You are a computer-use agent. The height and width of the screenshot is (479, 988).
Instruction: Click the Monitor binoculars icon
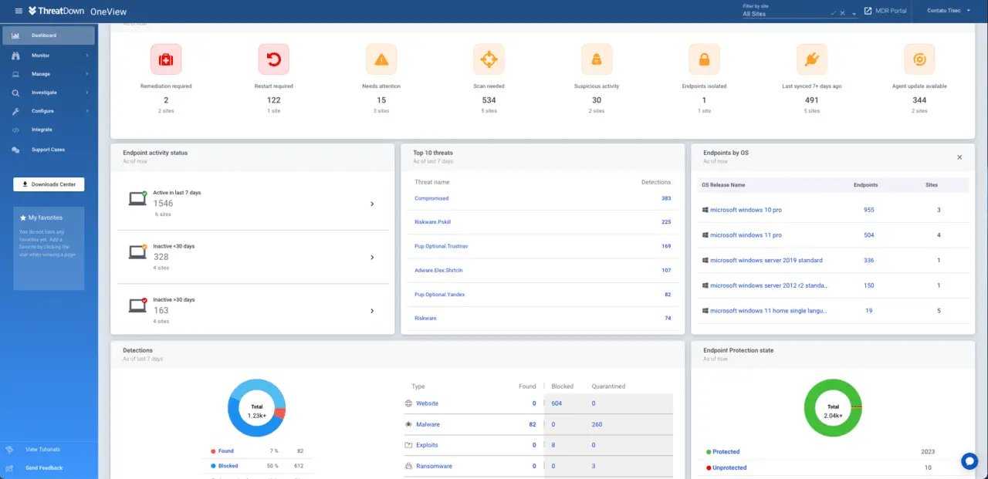[x=15, y=54]
